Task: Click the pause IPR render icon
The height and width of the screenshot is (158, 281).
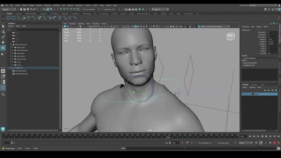Action: [143, 9]
